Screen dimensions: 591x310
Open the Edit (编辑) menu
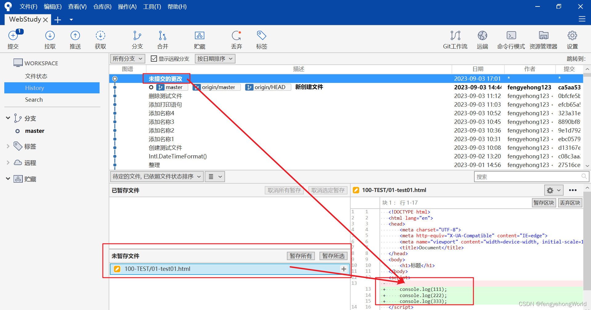click(53, 6)
